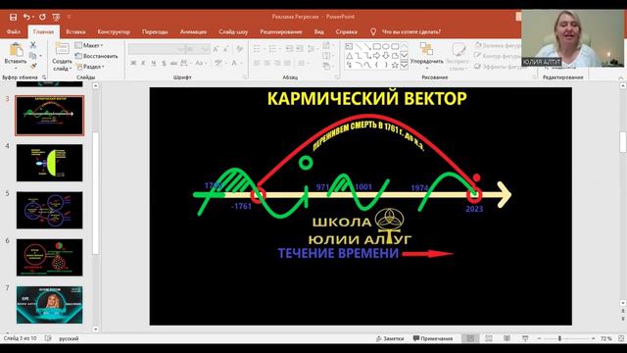Toggle the Заметки notes pane

click(x=390, y=338)
